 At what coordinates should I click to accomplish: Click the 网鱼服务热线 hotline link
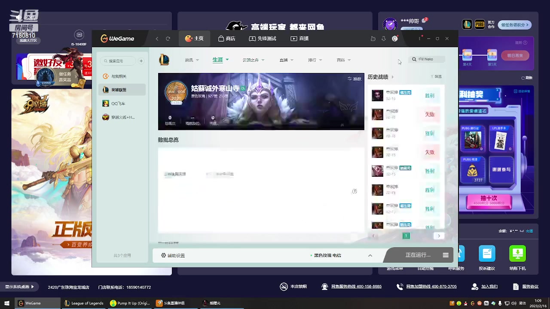tap(352, 287)
